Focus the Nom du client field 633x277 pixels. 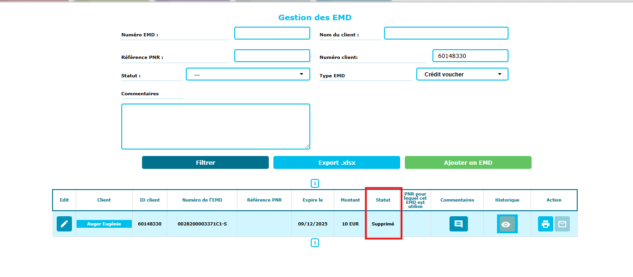point(446,33)
